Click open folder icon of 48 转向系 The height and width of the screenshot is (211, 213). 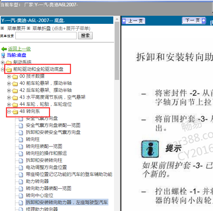(15, 112)
